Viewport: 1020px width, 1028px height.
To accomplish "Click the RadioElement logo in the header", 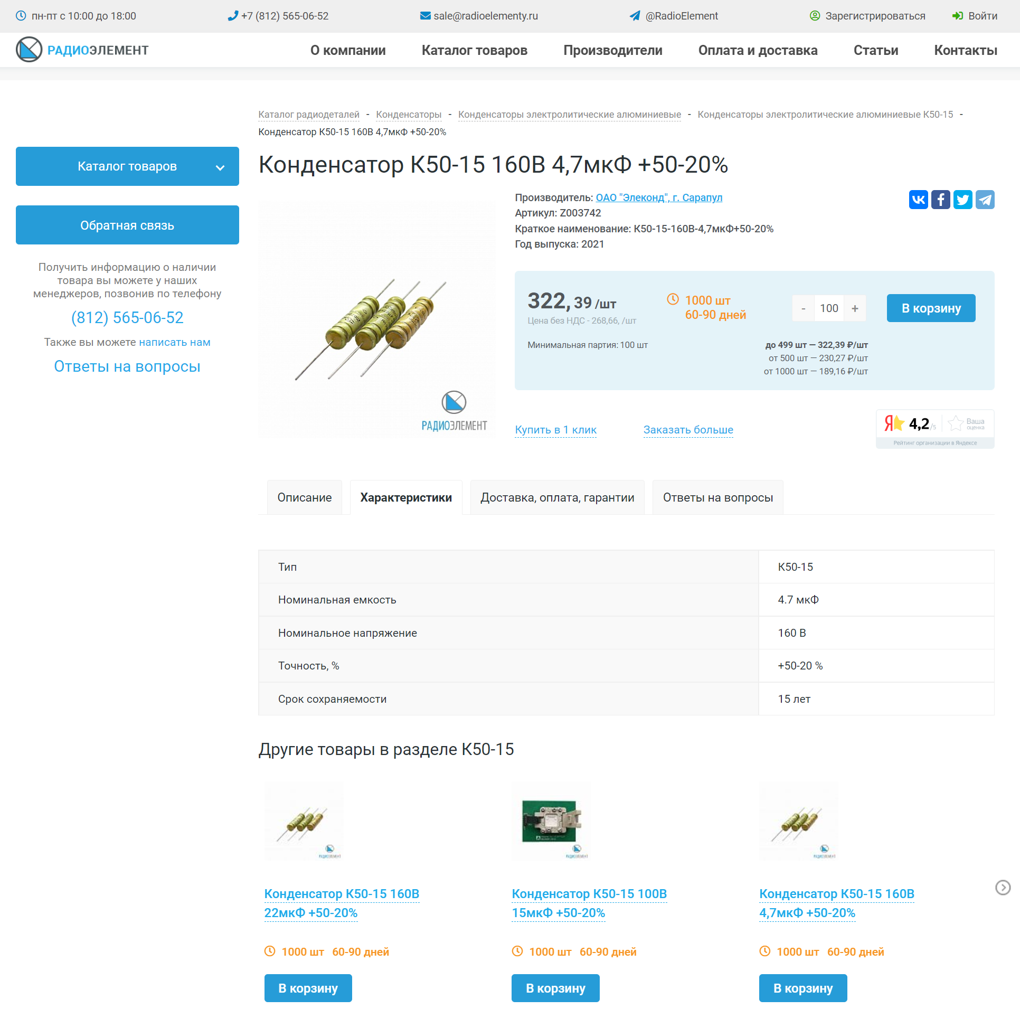I will [82, 50].
